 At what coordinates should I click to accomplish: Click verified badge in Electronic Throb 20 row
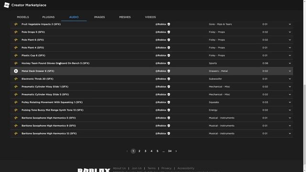[169, 79]
